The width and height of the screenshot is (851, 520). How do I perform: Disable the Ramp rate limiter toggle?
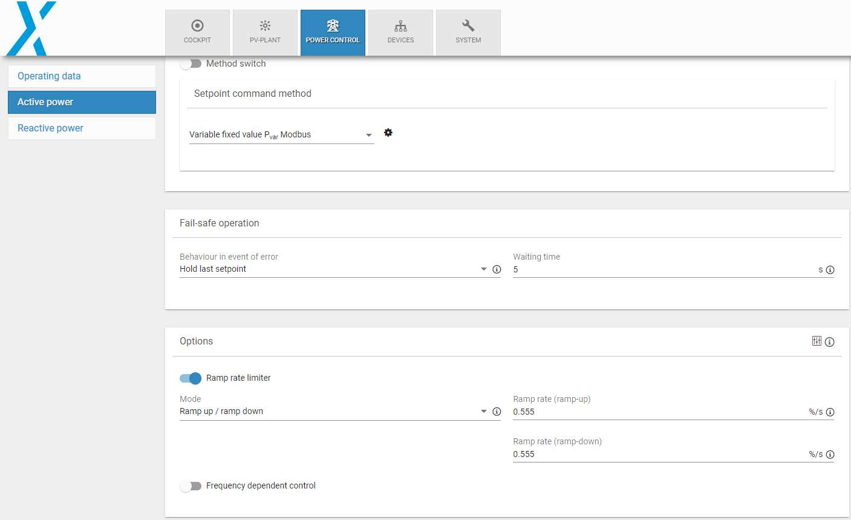(x=191, y=378)
